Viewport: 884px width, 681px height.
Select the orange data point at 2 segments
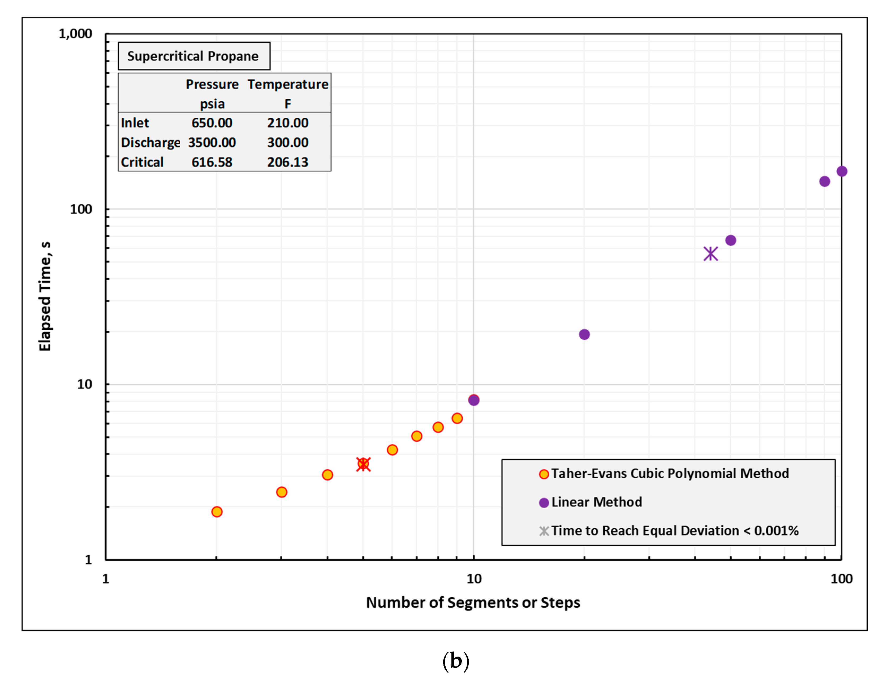[217, 512]
